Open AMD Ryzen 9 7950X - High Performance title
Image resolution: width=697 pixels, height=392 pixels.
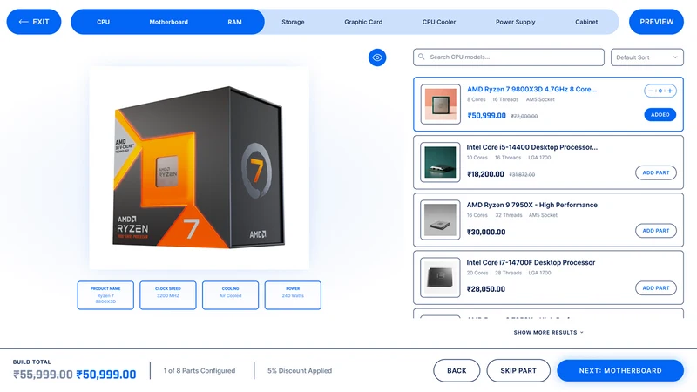(532, 205)
